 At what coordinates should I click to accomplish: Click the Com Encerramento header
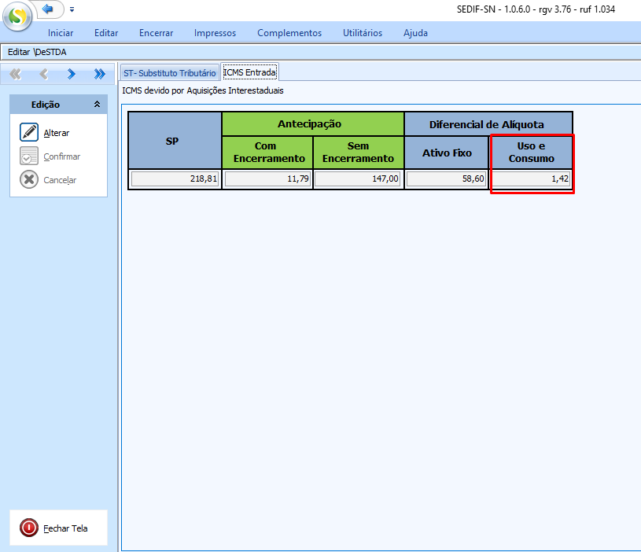point(267,152)
